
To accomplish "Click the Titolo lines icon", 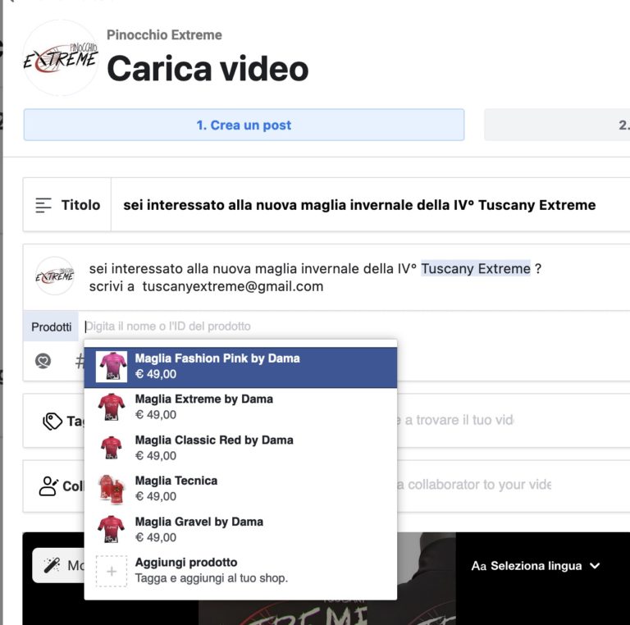I will tap(43, 205).
